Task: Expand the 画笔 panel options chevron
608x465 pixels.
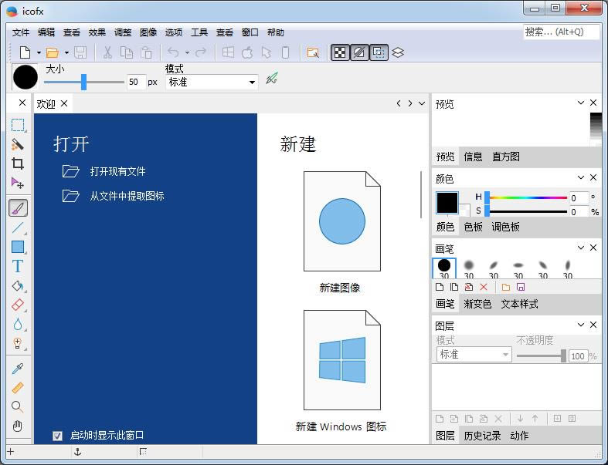Action: click(581, 248)
